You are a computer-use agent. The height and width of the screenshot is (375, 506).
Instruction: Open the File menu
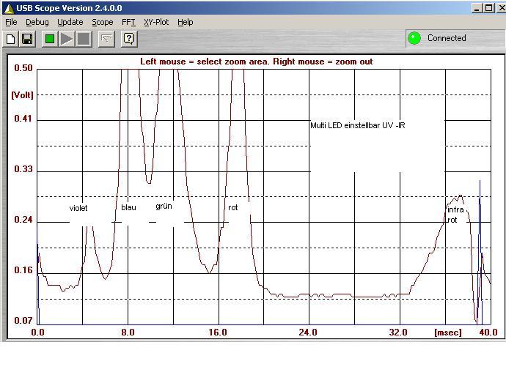[x=11, y=22]
